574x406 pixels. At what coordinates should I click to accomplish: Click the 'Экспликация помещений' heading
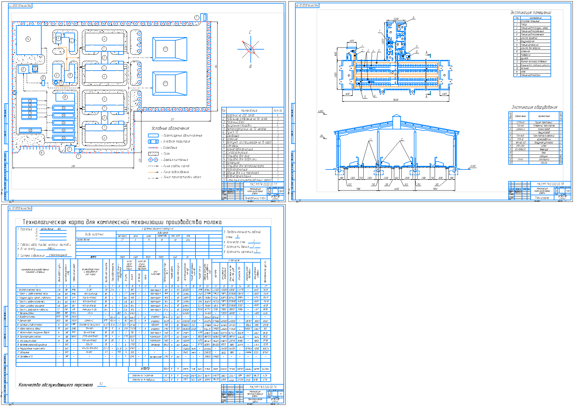(x=531, y=13)
